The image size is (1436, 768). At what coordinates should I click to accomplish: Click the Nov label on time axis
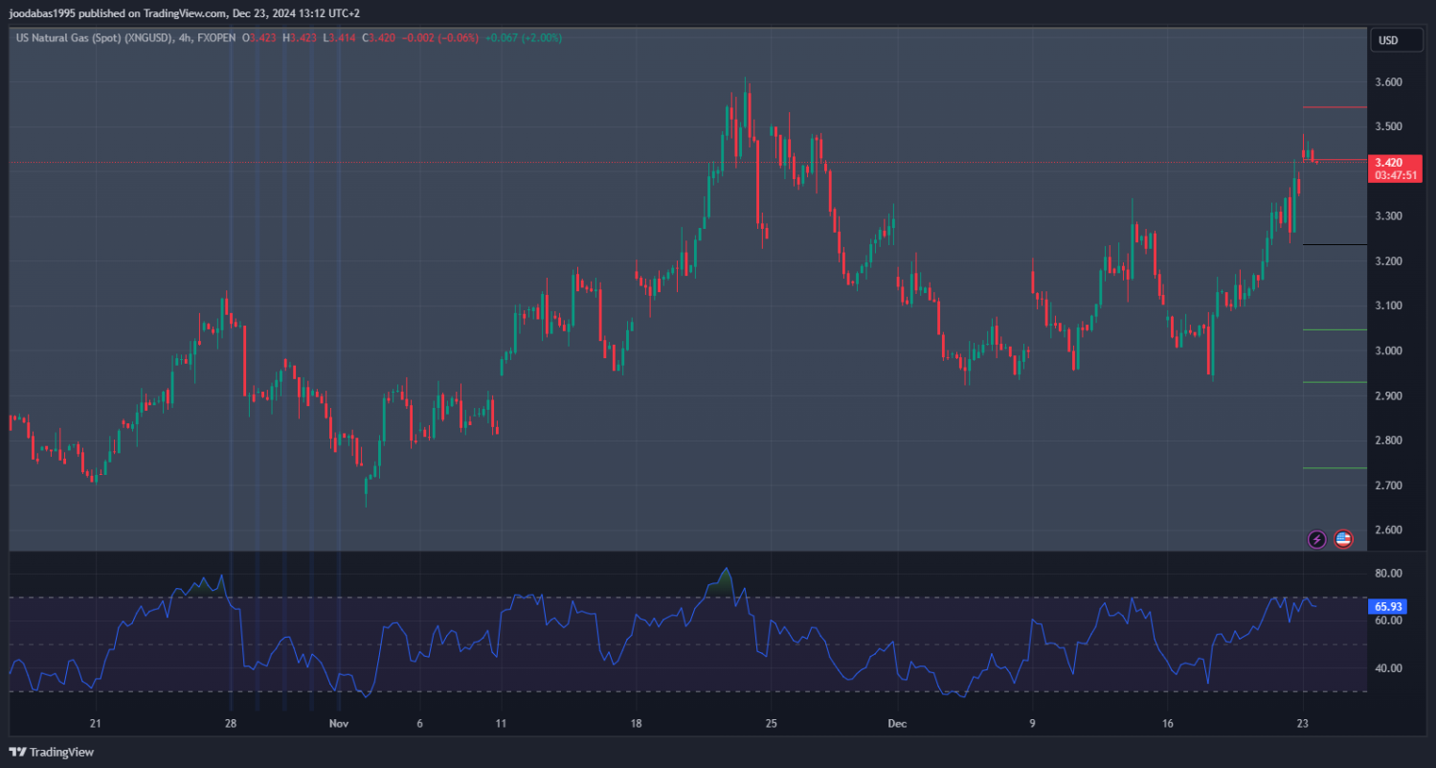(x=337, y=723)
